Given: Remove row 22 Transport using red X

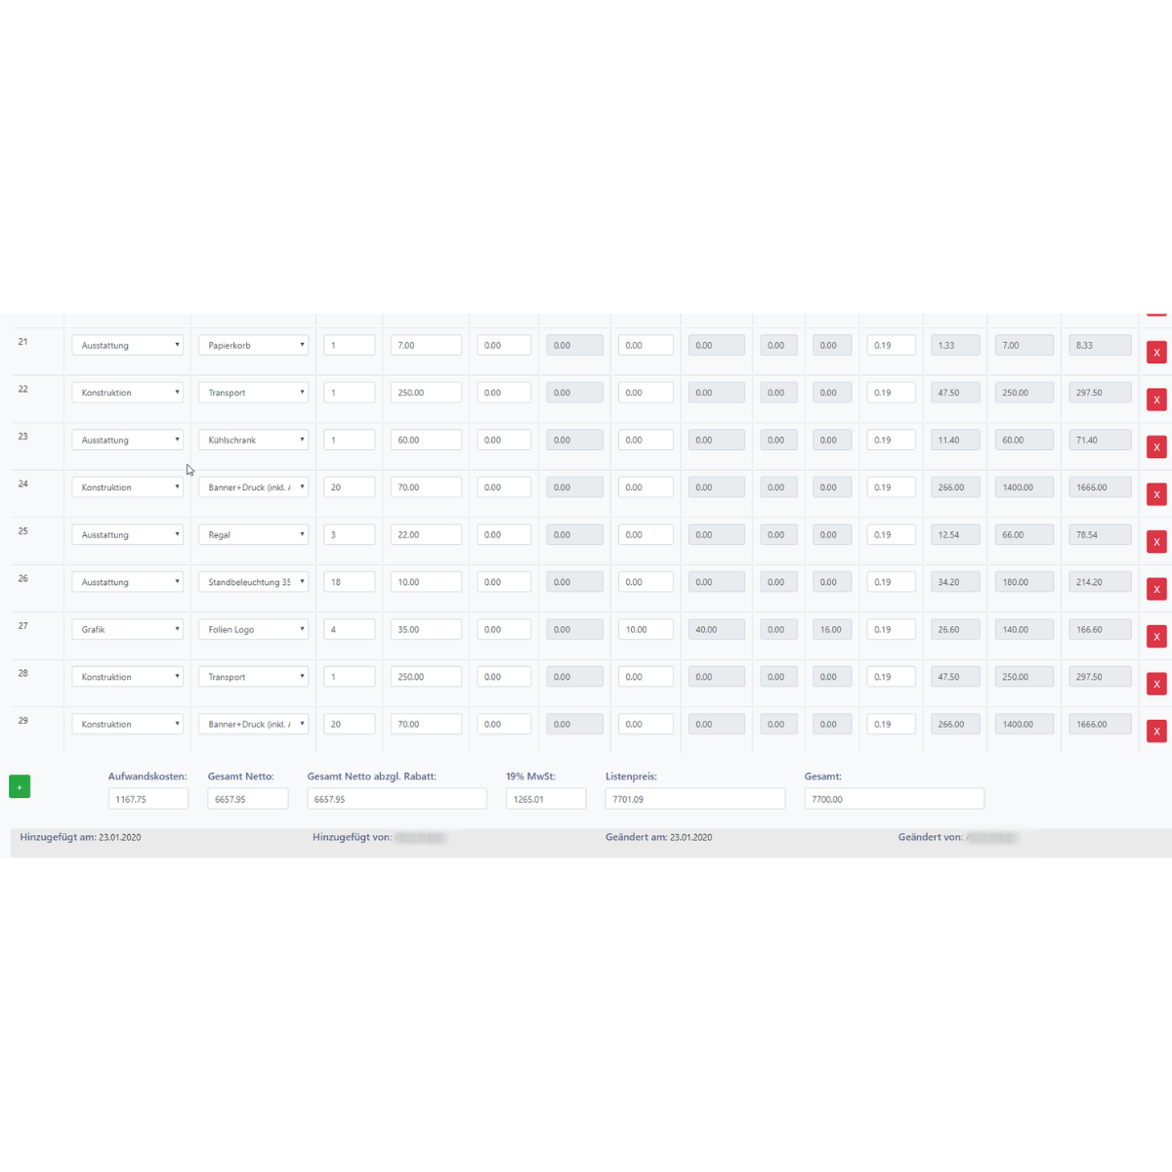Looking at the screenshot, I should coord(1155,399).
